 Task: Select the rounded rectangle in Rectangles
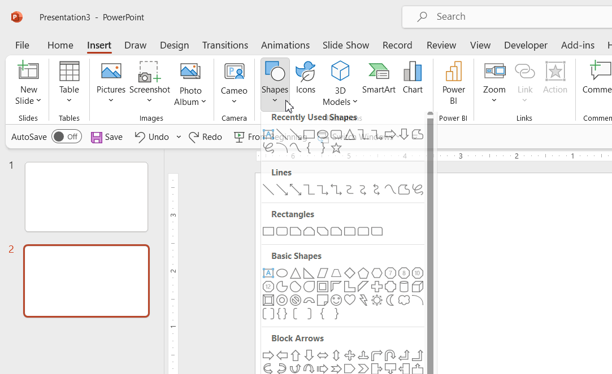281,231
